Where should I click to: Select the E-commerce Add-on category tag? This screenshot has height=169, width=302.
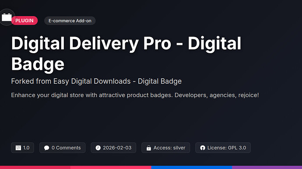tap(70, 21)
